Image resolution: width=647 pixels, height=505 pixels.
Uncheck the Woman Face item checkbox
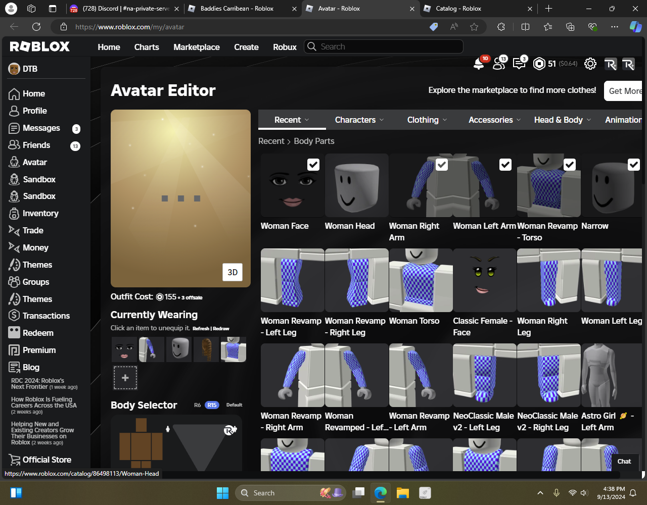[x=313, y=165]
